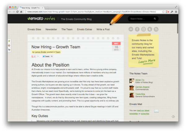Open the Chrome hamburger menu
The width and height of the screenshot is (186, 132).
176,12
